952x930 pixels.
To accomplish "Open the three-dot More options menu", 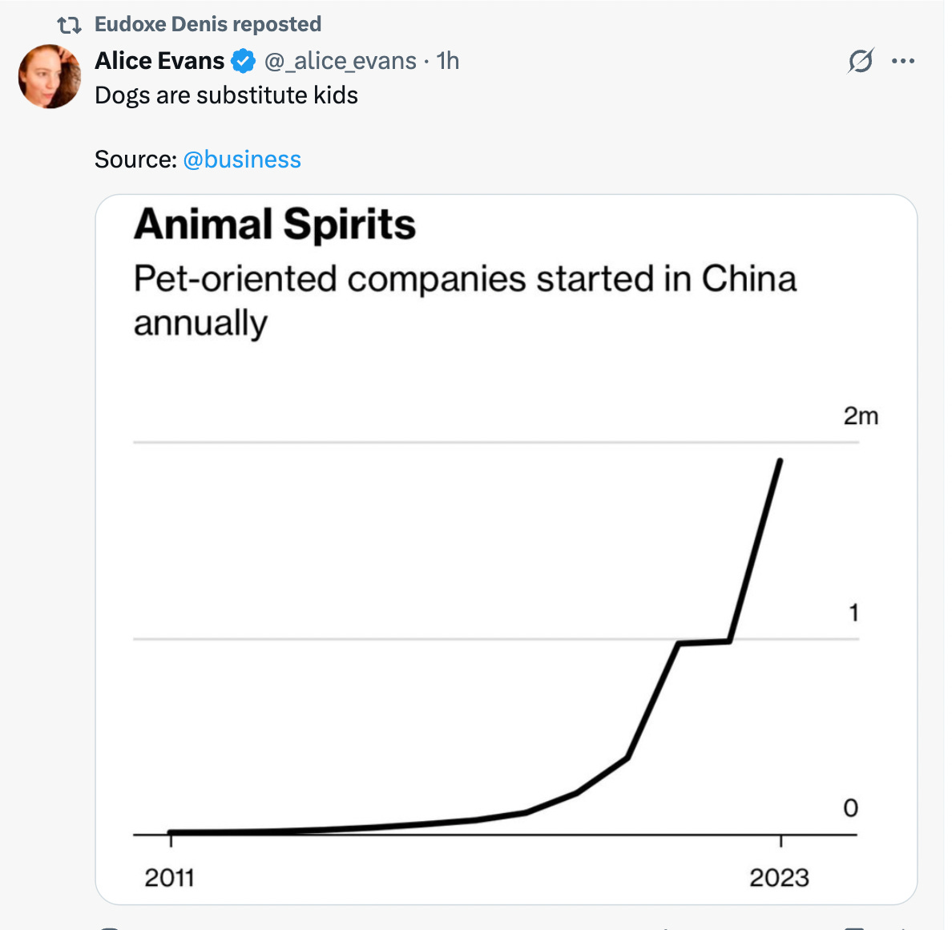I will click(x=903, y=61).
